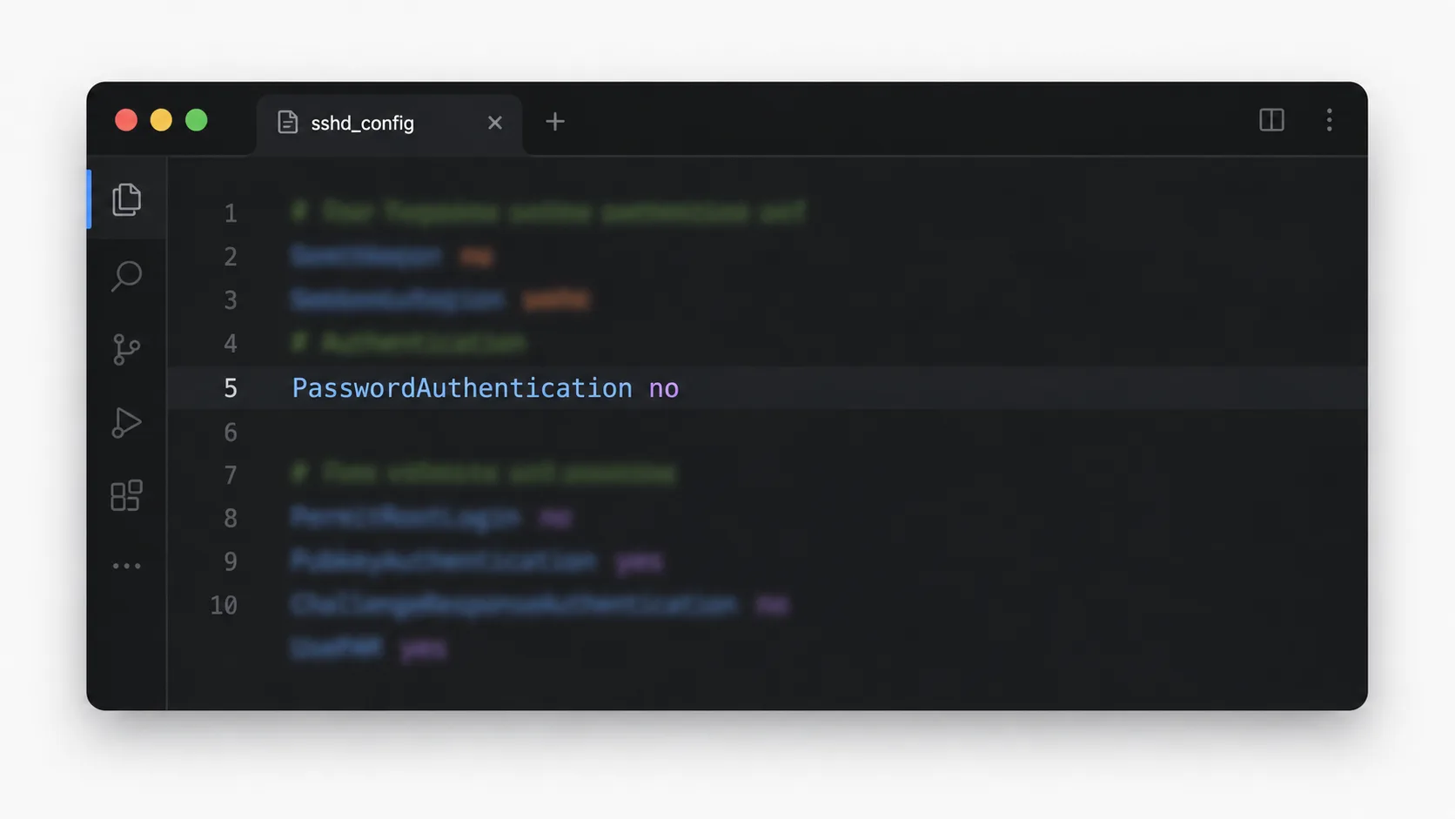Click line number 1 in gutter

pyautogui.click(x=231, y=213)
